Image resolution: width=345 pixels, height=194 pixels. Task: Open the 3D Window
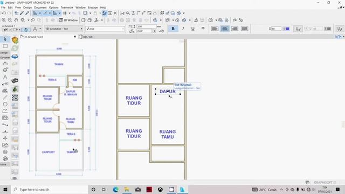(x=68, y=20)
